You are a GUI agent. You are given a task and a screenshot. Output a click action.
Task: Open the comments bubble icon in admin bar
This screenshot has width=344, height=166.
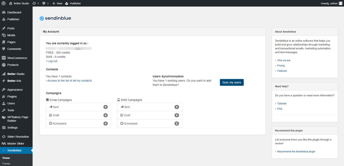tap(43, 3)
